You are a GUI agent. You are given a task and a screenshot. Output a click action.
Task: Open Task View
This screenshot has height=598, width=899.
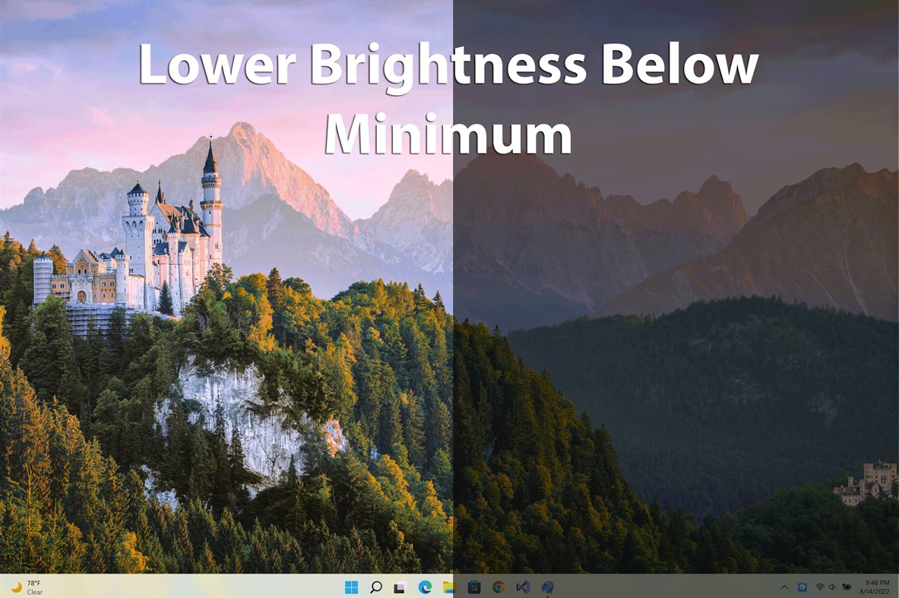(x=399, y=587)
